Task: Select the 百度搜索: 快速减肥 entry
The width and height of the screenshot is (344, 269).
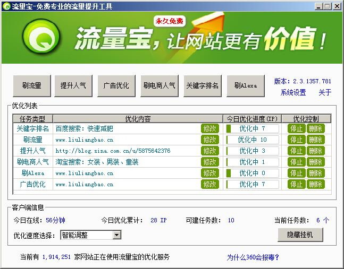Action: pyautogui.click(x=85, y=128)
